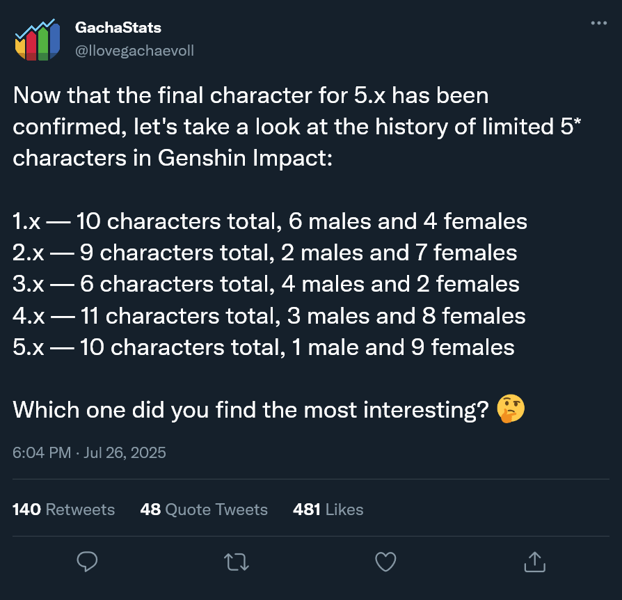Click the 5.x characters total line

tap(264, 347)
